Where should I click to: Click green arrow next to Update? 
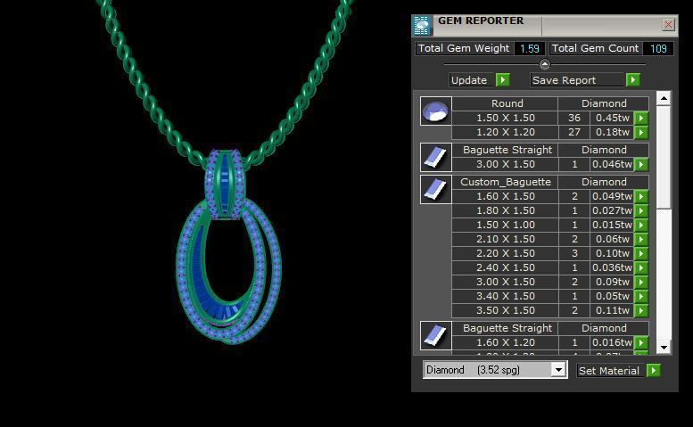coord(503,80)
